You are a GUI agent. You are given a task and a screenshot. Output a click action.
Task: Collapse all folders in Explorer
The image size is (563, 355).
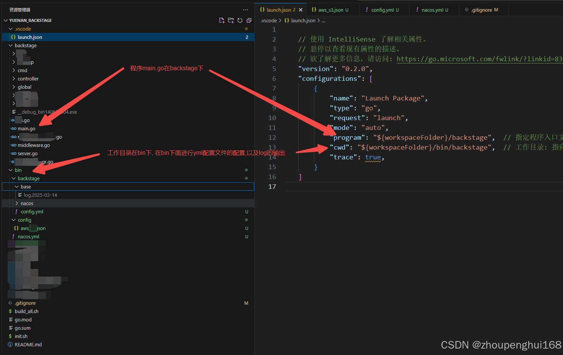(249, 20)
